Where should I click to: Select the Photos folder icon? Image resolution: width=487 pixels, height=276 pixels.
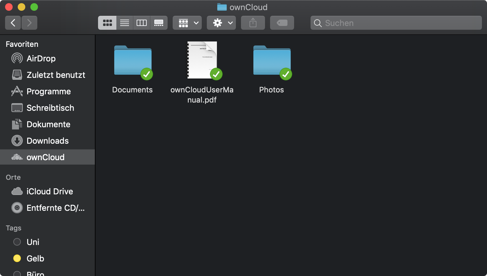click(x=272, y=60)
